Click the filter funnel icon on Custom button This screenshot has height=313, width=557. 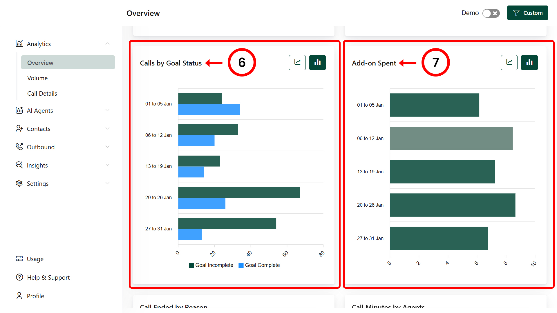(516, 13)
